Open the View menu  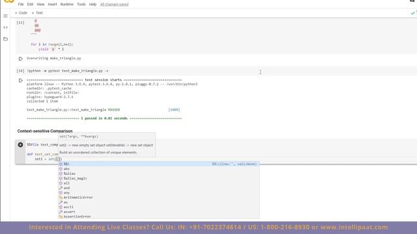click(40, 5)
